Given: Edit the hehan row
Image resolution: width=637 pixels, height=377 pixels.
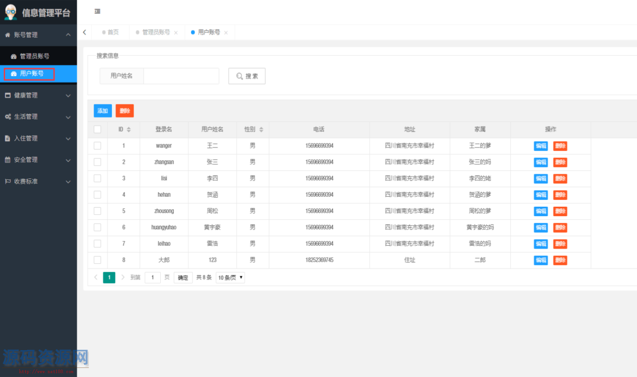Looking at the screenshot, I should tap(541, 195).
